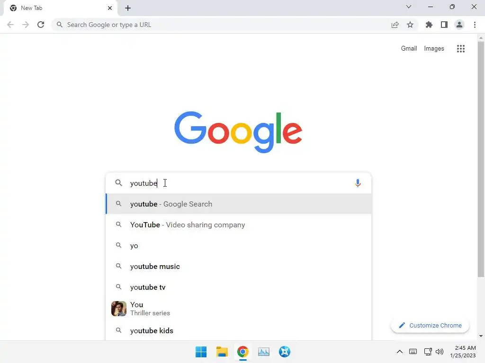The height and width of the screenshot is (363, 485).
Task: Select 'You Thriller series' suggestion
Action: pyautogui.click(x=238, y=309)
